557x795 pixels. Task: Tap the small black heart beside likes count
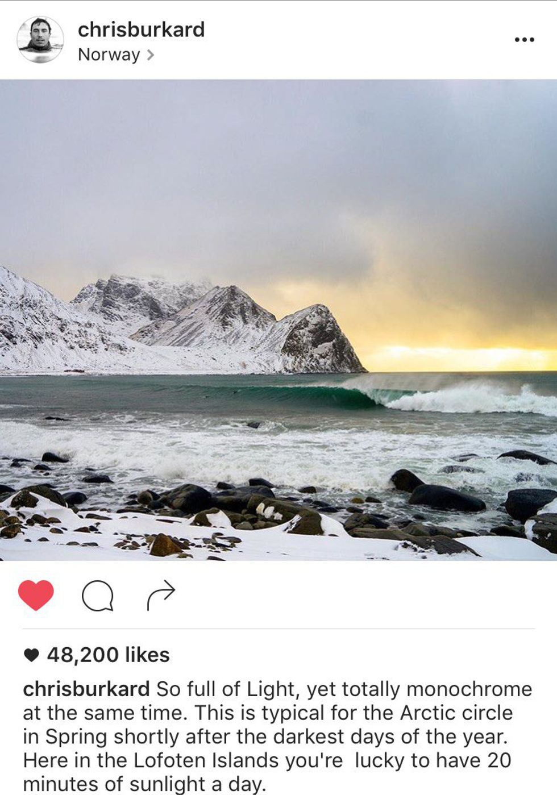(x=32, y=655)
